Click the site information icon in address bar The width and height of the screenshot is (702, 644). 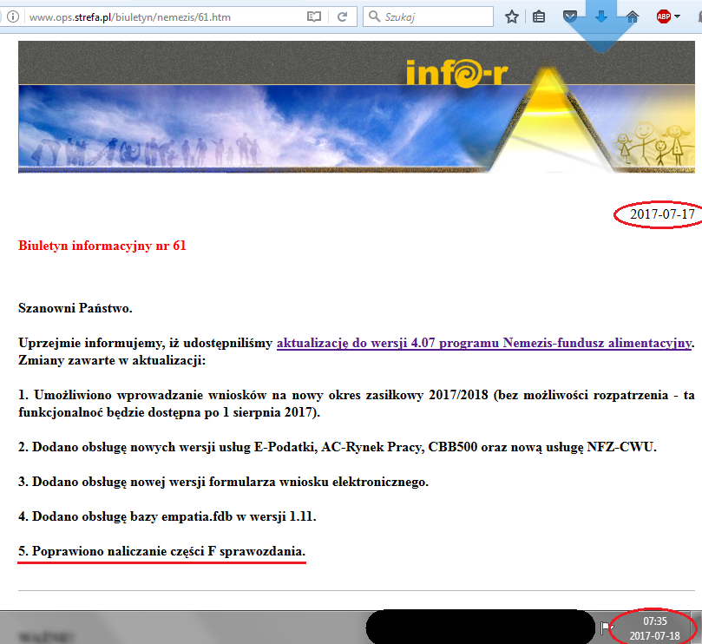pos(13,17)
